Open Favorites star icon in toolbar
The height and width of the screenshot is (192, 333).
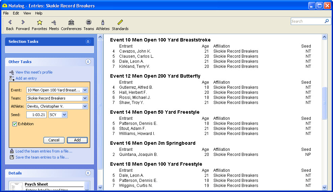[40, 23]
